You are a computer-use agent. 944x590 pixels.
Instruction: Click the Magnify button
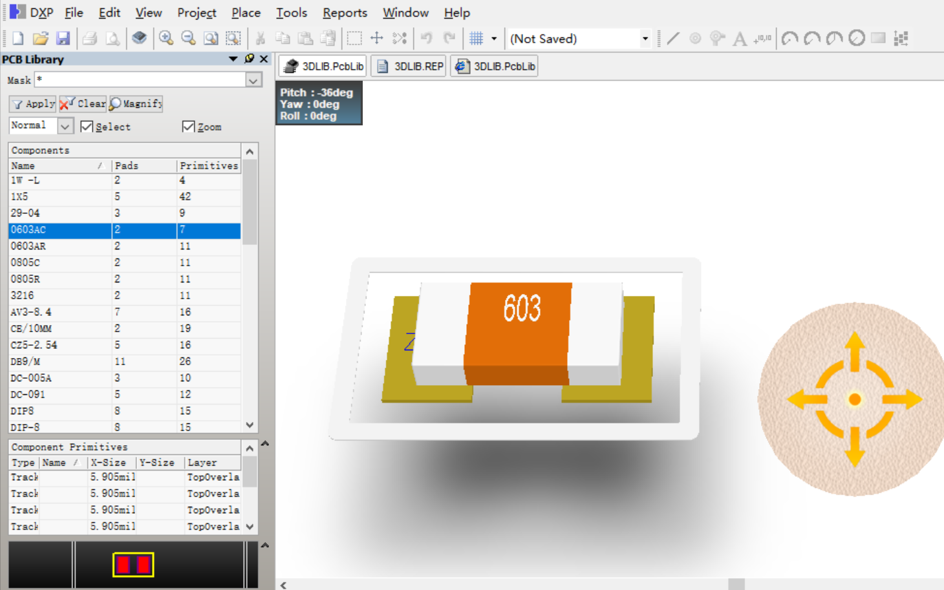[x=136, y=103]
